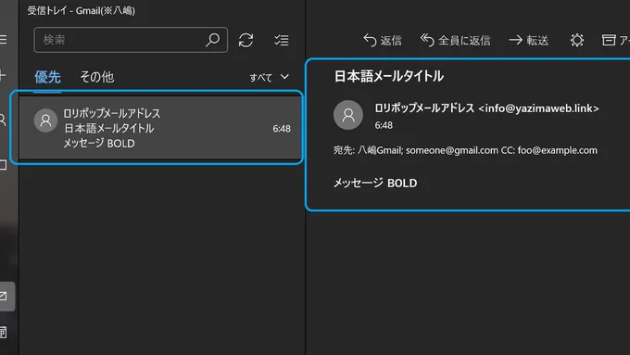Image resolution: width=630 pixels, height=355 pixels.
Task: Open the Mail app icon in sidebar
Action: (x=4, y=297)
